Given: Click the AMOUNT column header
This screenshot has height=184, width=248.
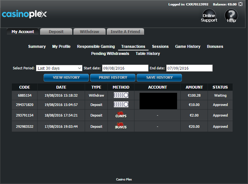Looking at the screenshot, I should click(194, 87).
